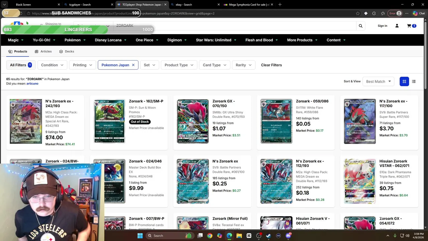Open the Copilot app from the taskbar
Viewport: 428px width, 241px height.
(219, 236)
